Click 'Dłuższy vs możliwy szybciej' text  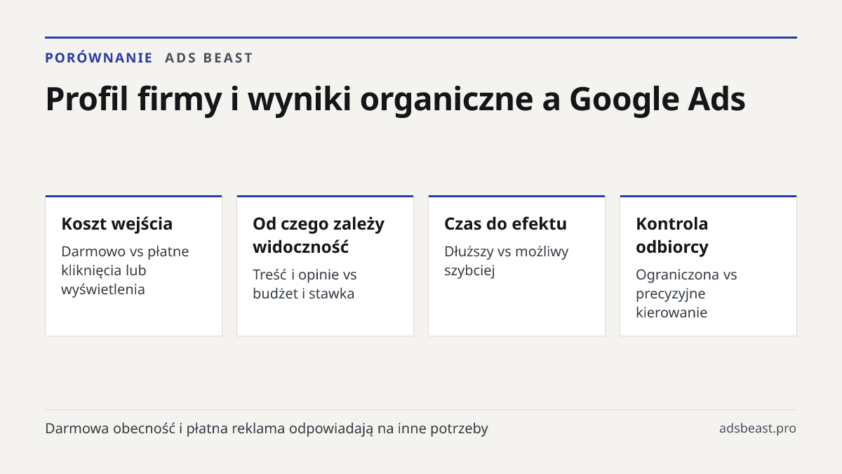click(x=507, y=261)
